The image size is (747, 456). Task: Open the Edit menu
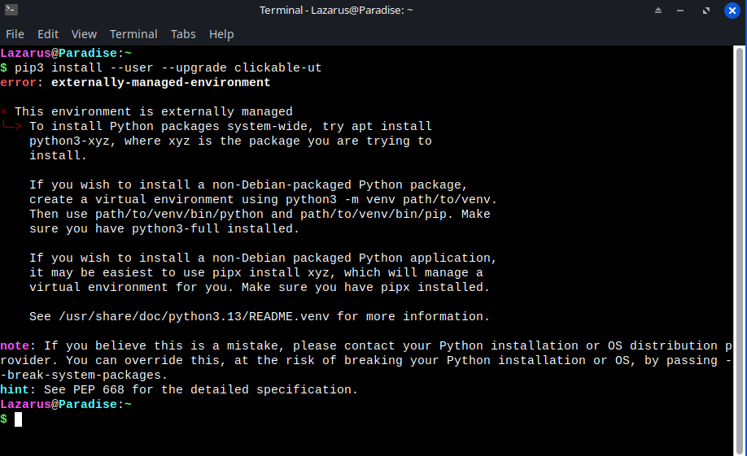click(x=48, y=34)
